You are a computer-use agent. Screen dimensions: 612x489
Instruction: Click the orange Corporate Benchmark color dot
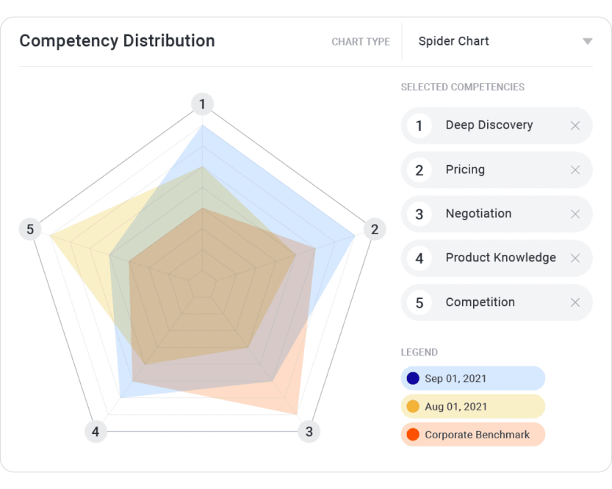pos(413,435)
